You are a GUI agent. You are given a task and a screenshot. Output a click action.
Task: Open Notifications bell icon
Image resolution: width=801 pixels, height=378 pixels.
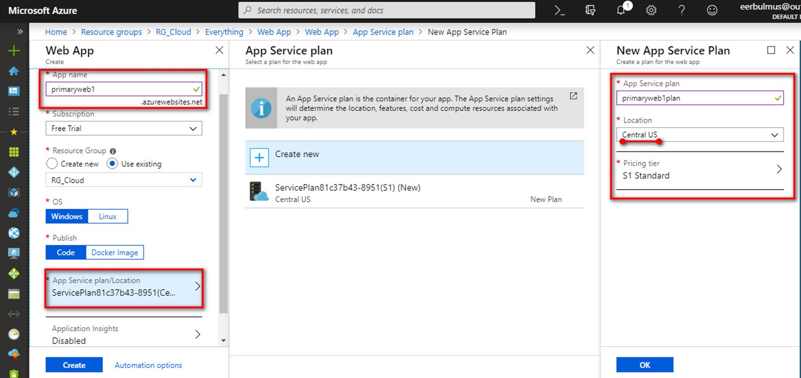click(621, 10)
